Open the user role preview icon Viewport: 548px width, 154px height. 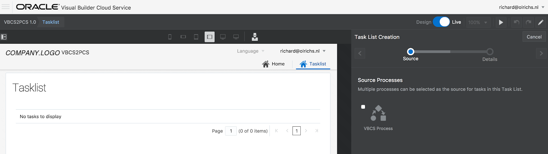coord(255,37)
